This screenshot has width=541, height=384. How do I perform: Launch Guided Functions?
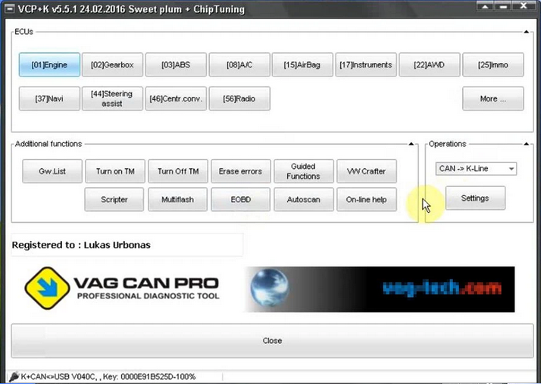pos(303,171)
